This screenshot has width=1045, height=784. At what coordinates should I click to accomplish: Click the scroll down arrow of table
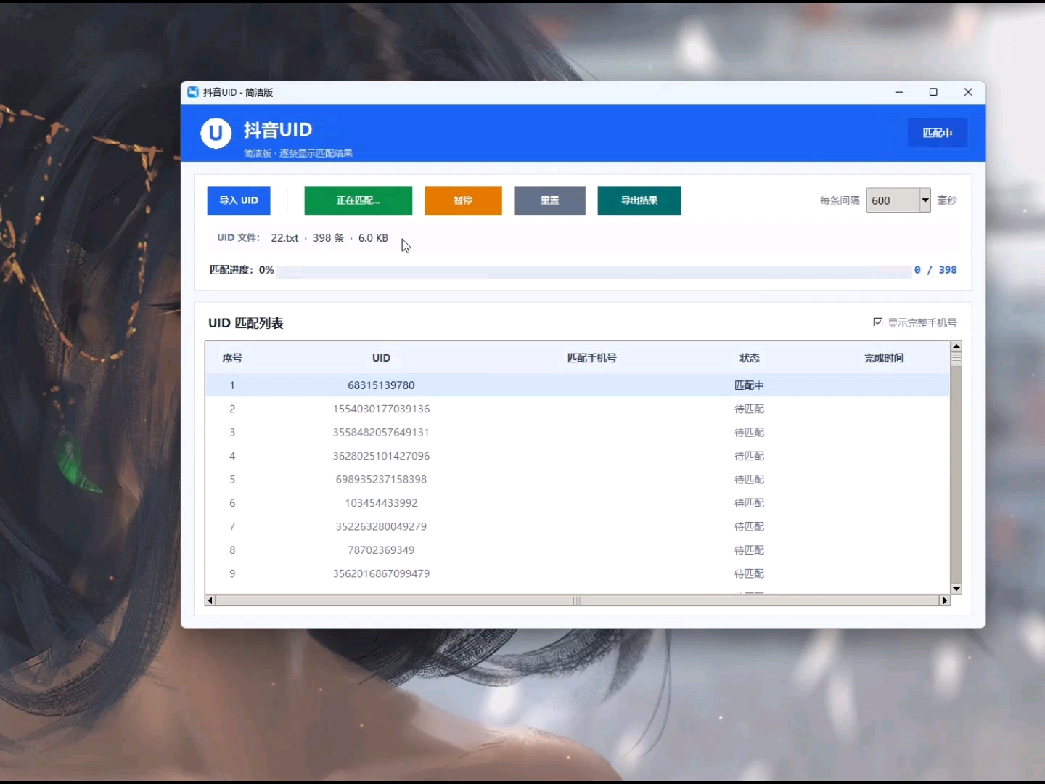point(956,589)
